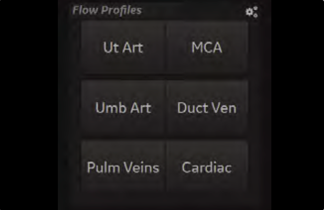Load the middle cerebral artery MCA preset
324x210 pixels.
coord(207,47)
